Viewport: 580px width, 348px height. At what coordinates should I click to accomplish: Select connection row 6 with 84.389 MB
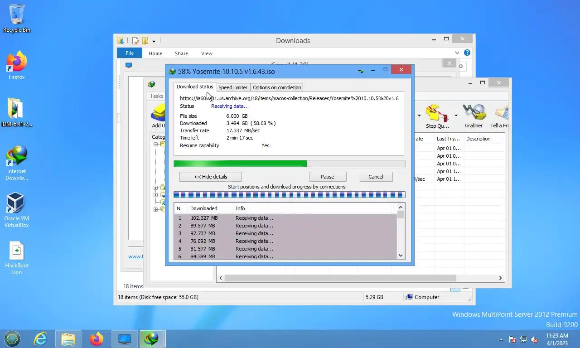pyautogui.click(x=285, y=256)
